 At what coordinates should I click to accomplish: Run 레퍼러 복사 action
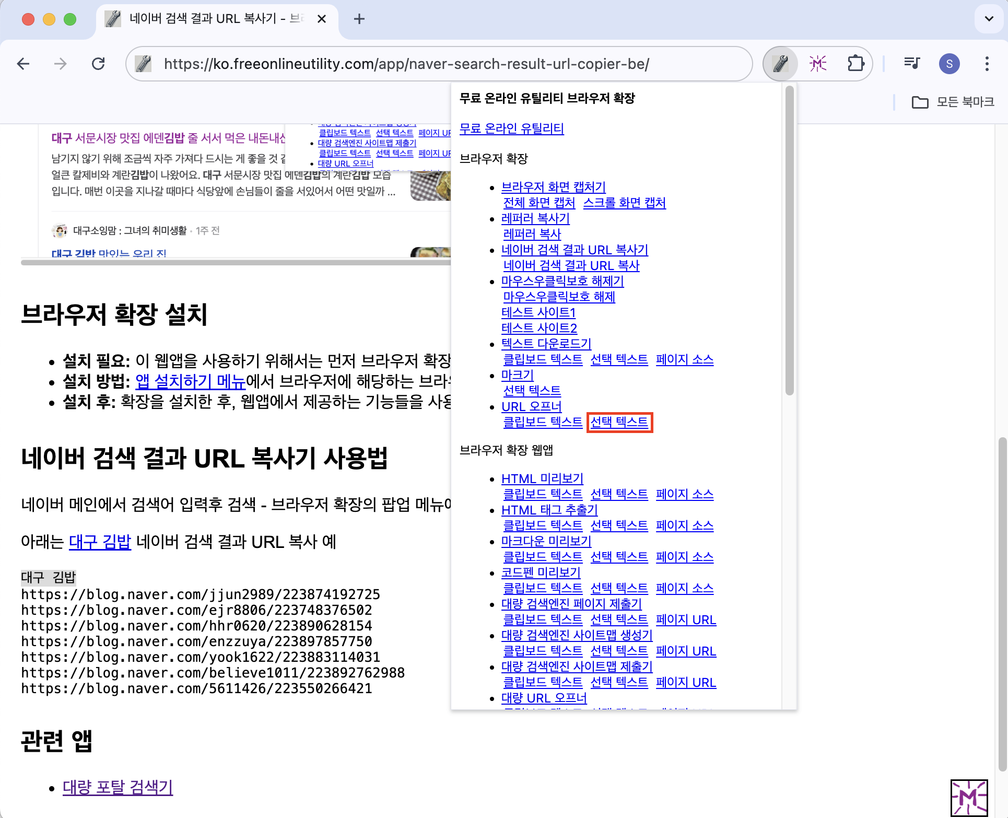click(532, 234)
